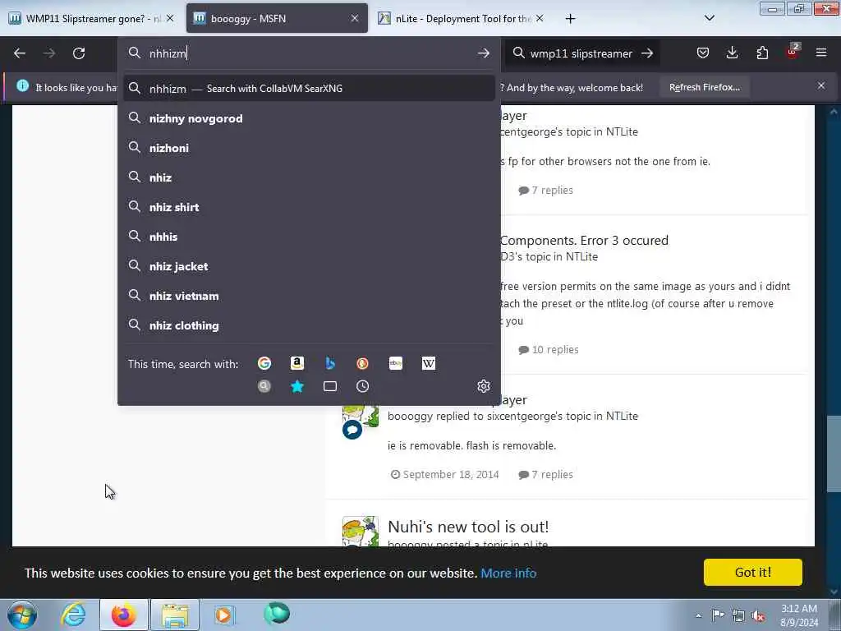Open the uBlock Origin extension icon

(793, 52)
